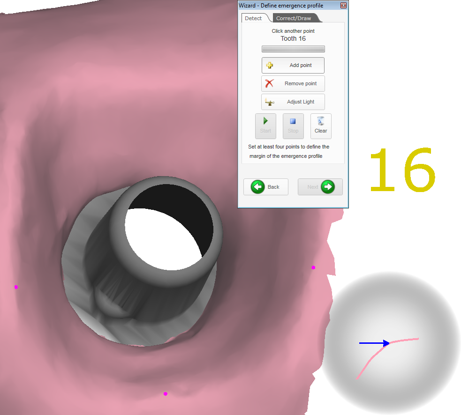Proceed with the Next arrow button

coord(320,187)
